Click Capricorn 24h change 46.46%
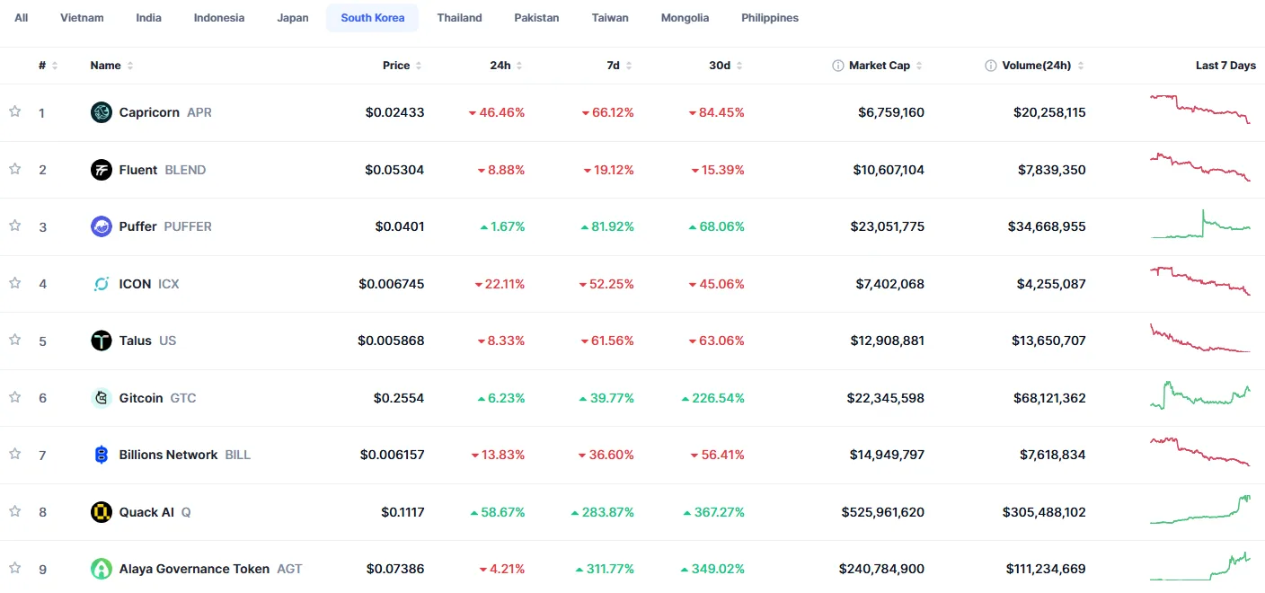This screenshot has width=1265, height=593. coord(496,112)
